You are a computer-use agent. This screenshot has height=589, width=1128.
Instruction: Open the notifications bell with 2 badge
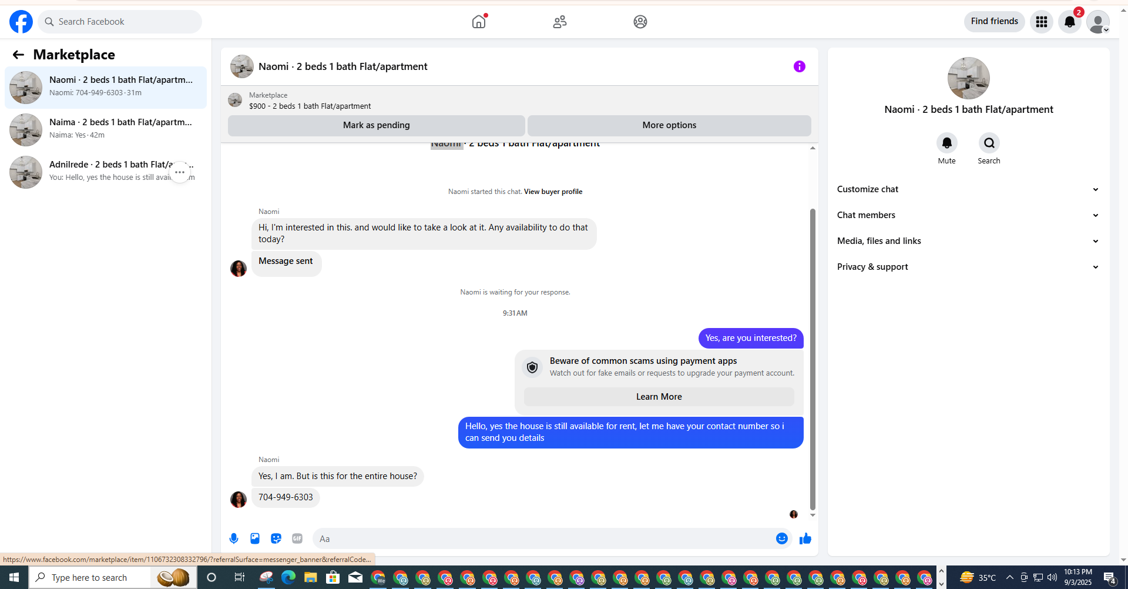(1070, 22)
